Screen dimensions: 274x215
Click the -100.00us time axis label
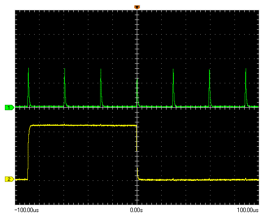26,210
